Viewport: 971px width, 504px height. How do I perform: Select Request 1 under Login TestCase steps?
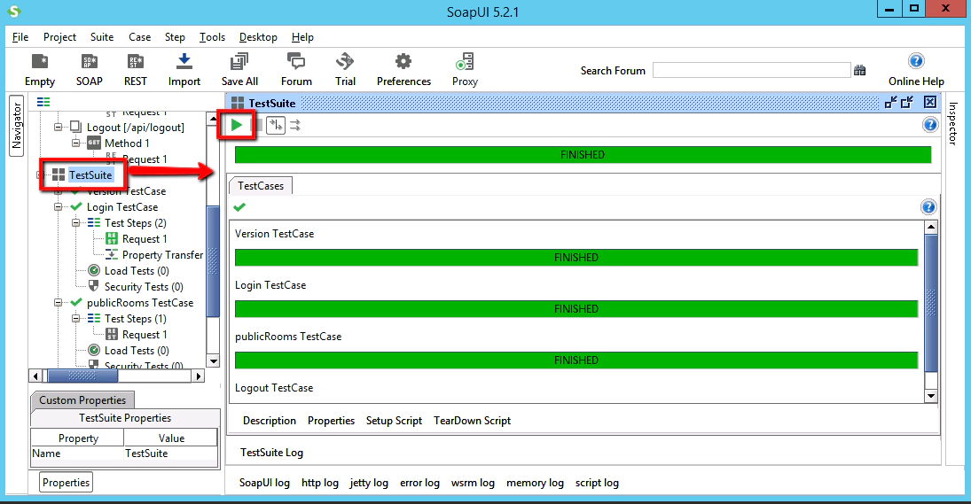pos(145,238)
